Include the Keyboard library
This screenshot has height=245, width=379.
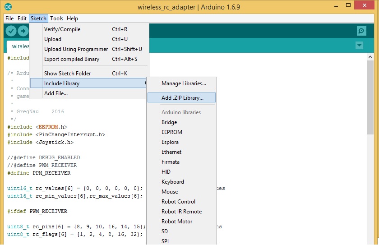[181, 182]
